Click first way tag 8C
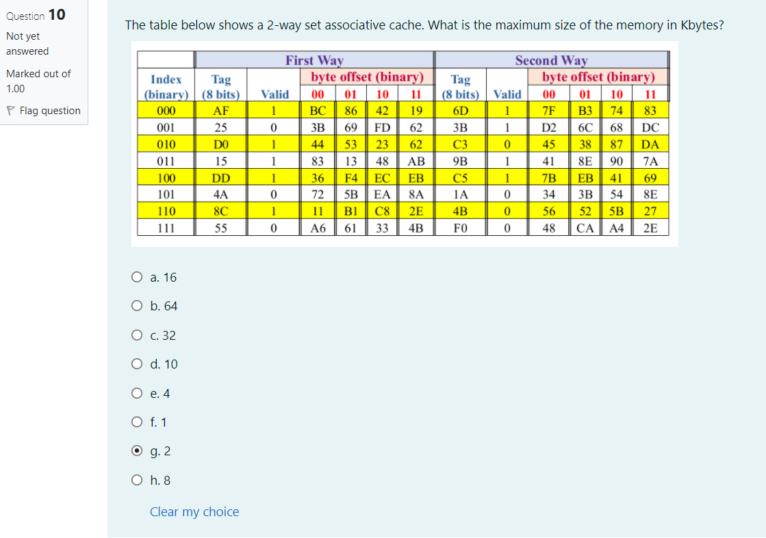 [x=221, y=211]
